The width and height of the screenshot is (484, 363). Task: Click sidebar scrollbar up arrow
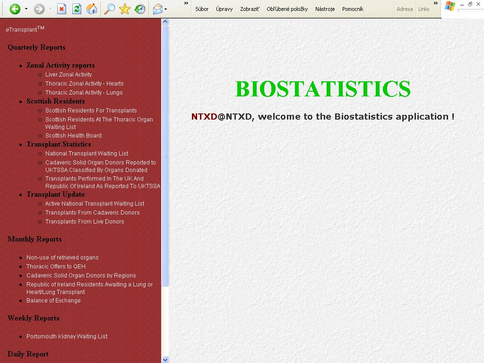pyautogui.click(x=165, y=22)
